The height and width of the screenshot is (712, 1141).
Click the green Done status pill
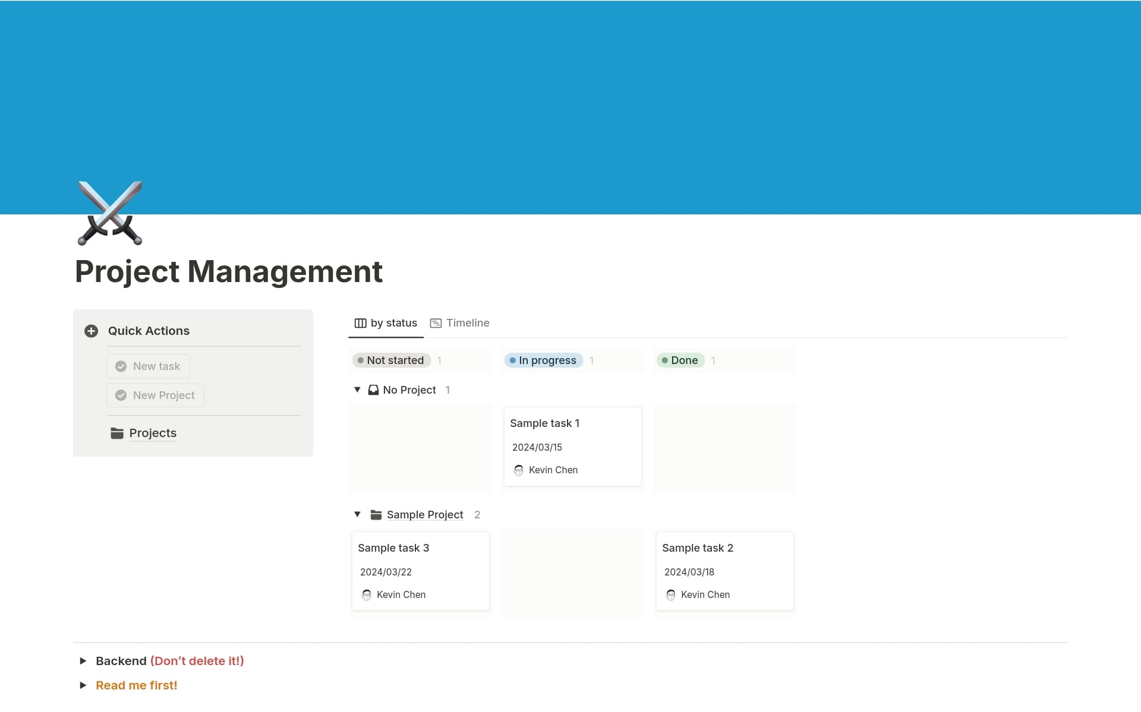pyautogui.click(x=680, y=360)
